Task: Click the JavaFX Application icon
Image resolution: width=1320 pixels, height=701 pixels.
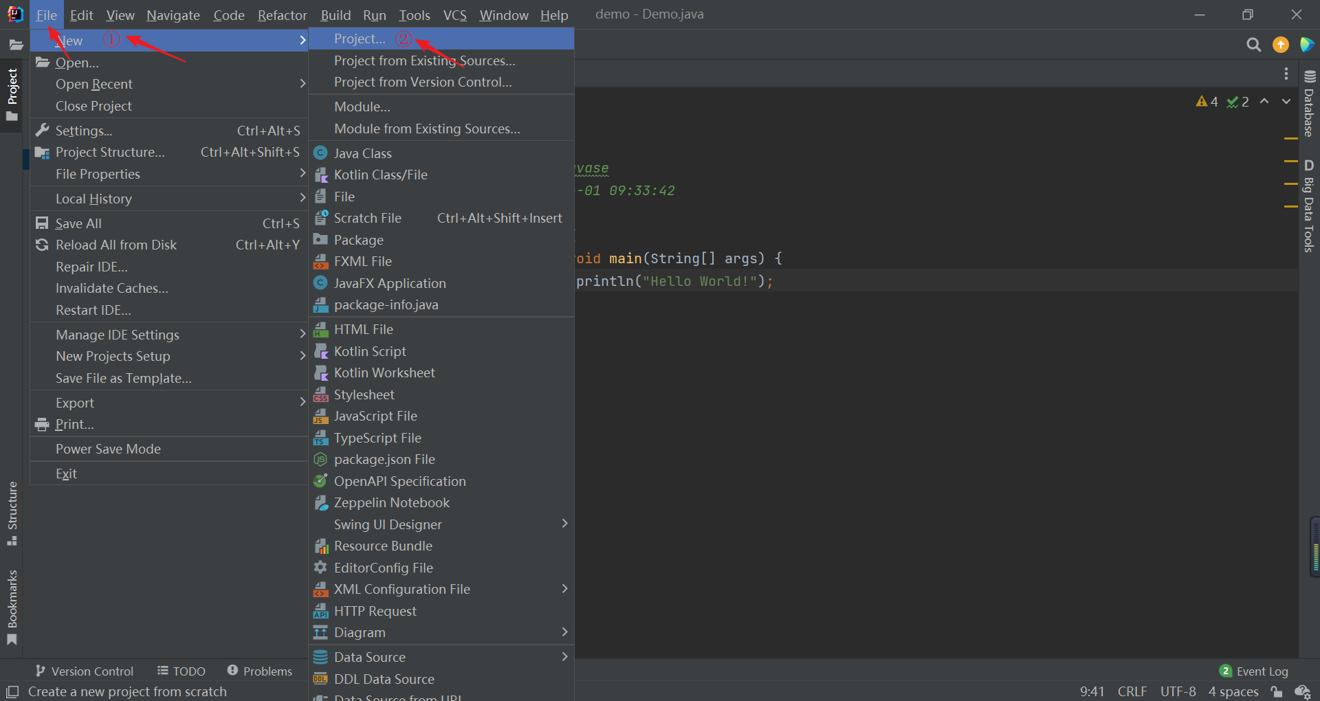Action: [x=320, y=282]
